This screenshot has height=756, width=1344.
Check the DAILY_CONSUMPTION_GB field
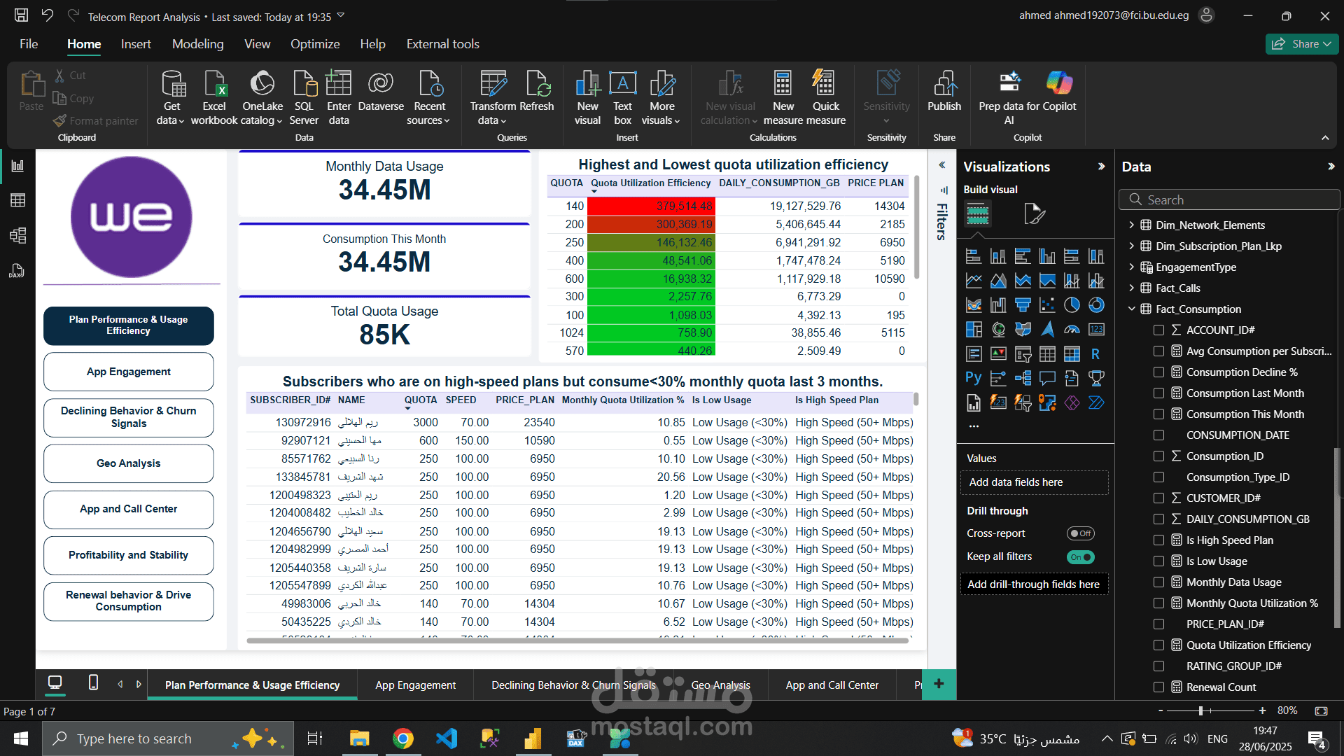[1158, 519]
